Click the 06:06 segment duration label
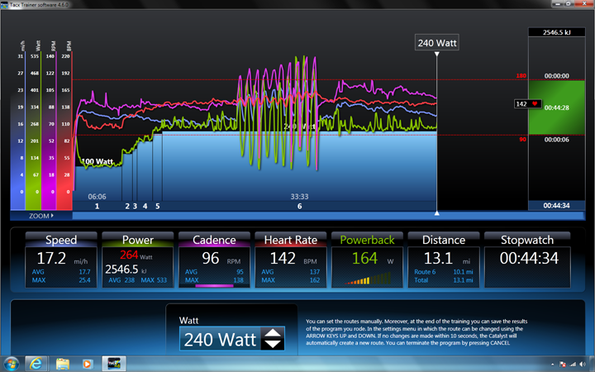This screenshot has width=595, height=372. (x=98, y=197)
